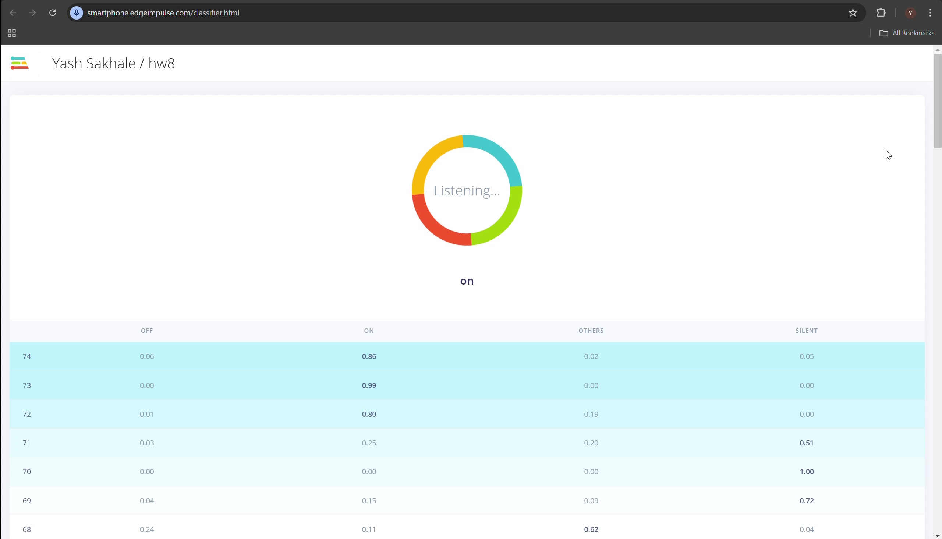Open the Chrome profile avatar Y
The height and width of the screenshot is (539, 942).
910,13
